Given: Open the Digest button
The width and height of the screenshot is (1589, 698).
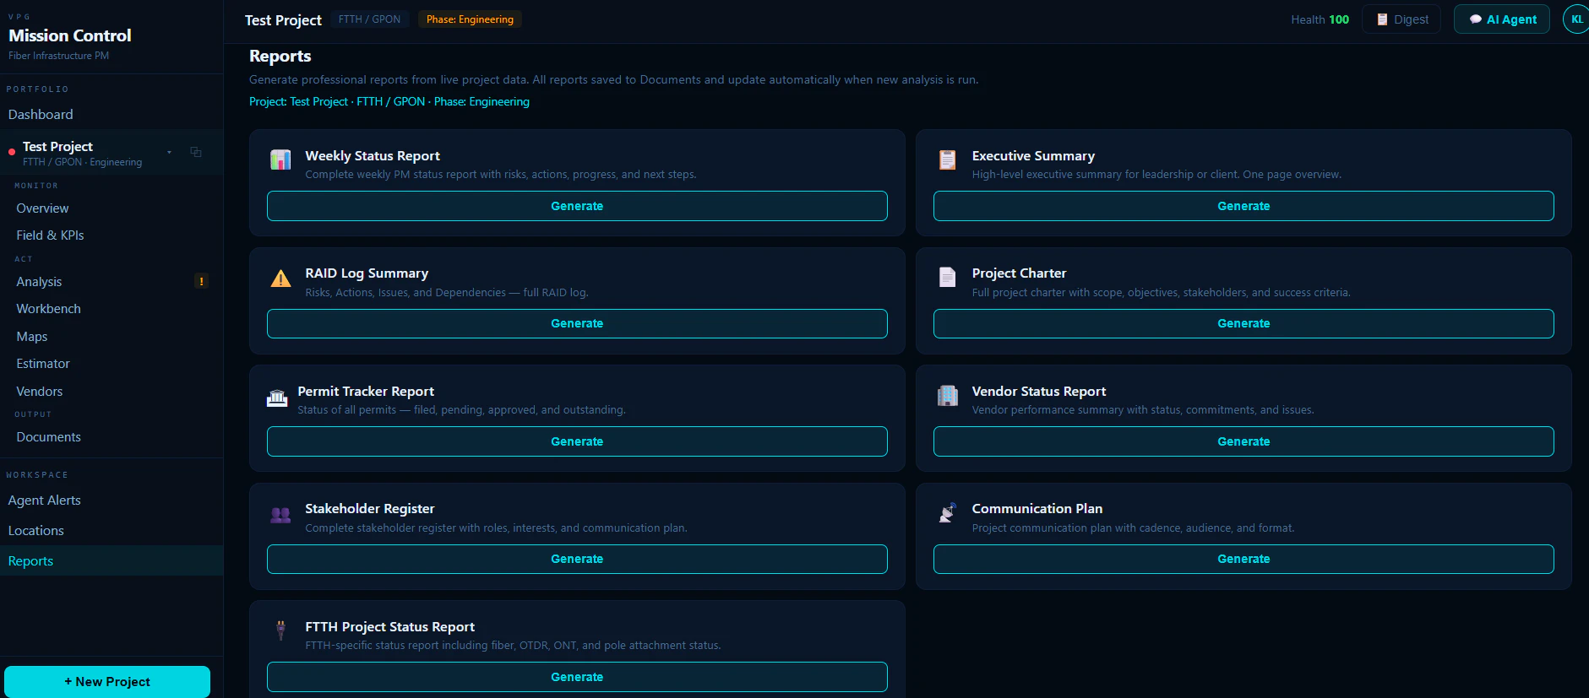Looking at the screenshot, I should point(1402,19).
